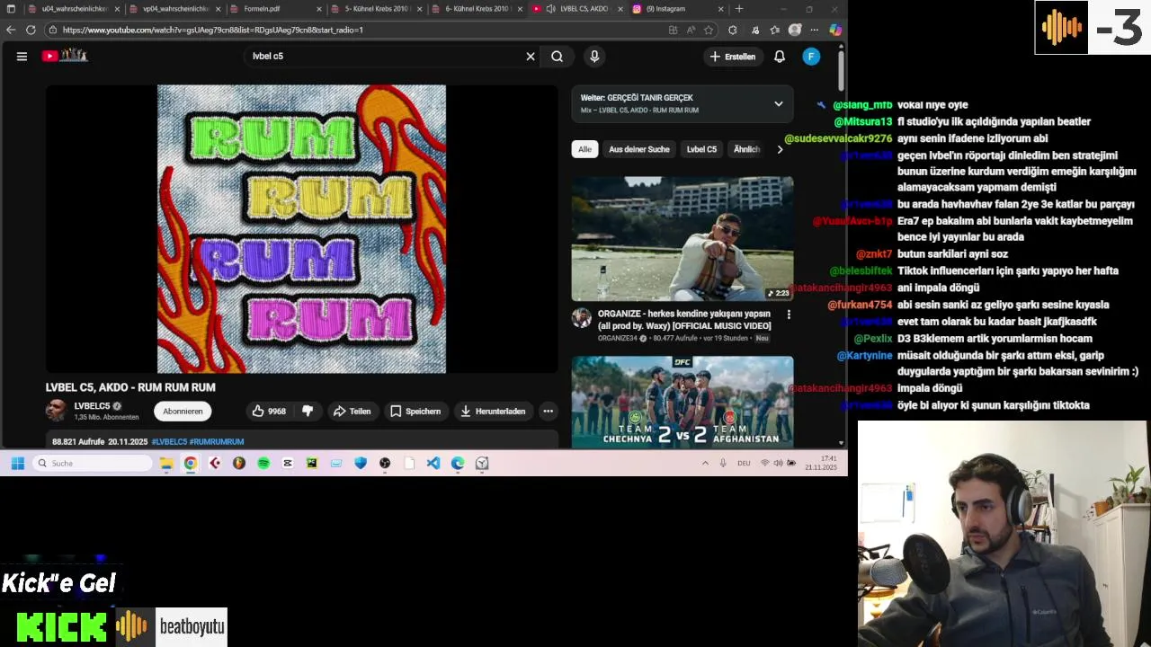Show hidden system tray icons chevron
1151x647 pixels.
point(705,463)
